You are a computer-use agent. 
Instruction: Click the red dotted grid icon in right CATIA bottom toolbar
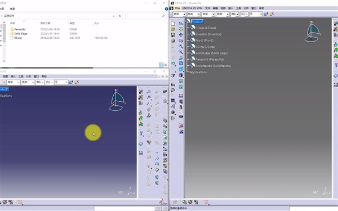[x=206, y=202]
